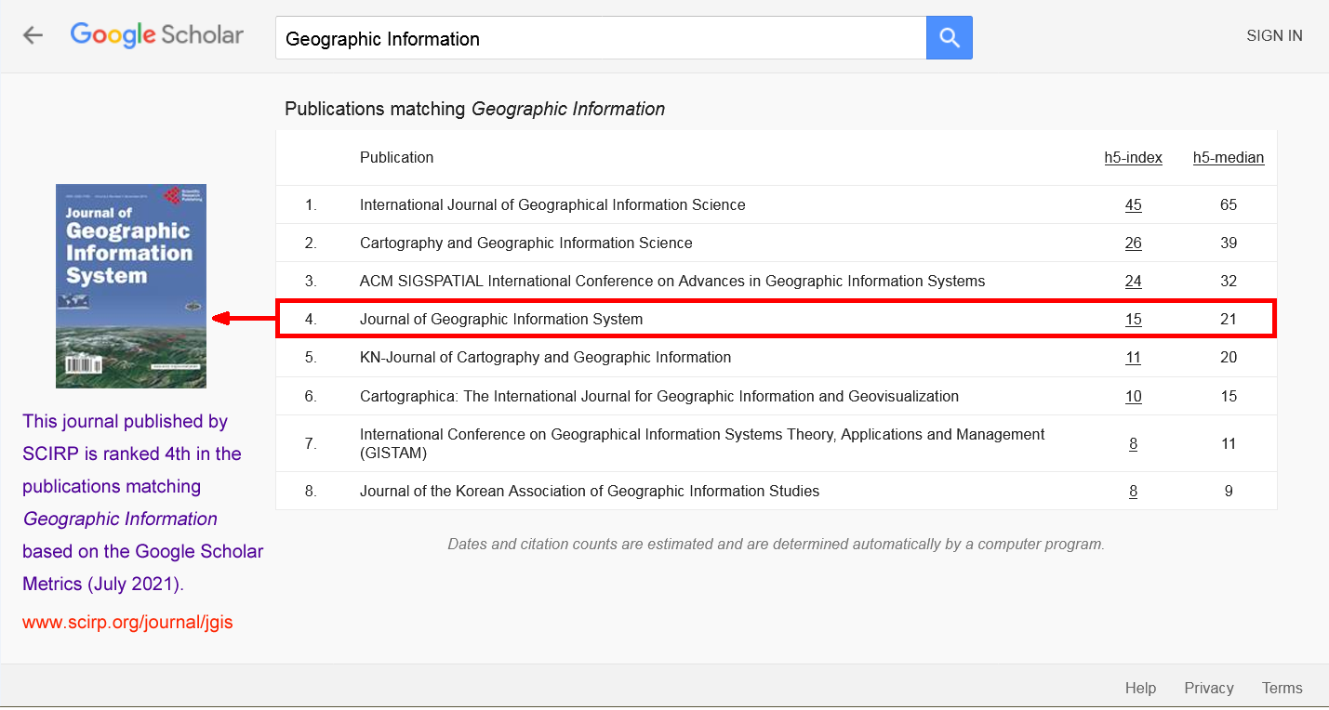
Task: Click the back arrow icon
Action: click(x=33, y=35)
